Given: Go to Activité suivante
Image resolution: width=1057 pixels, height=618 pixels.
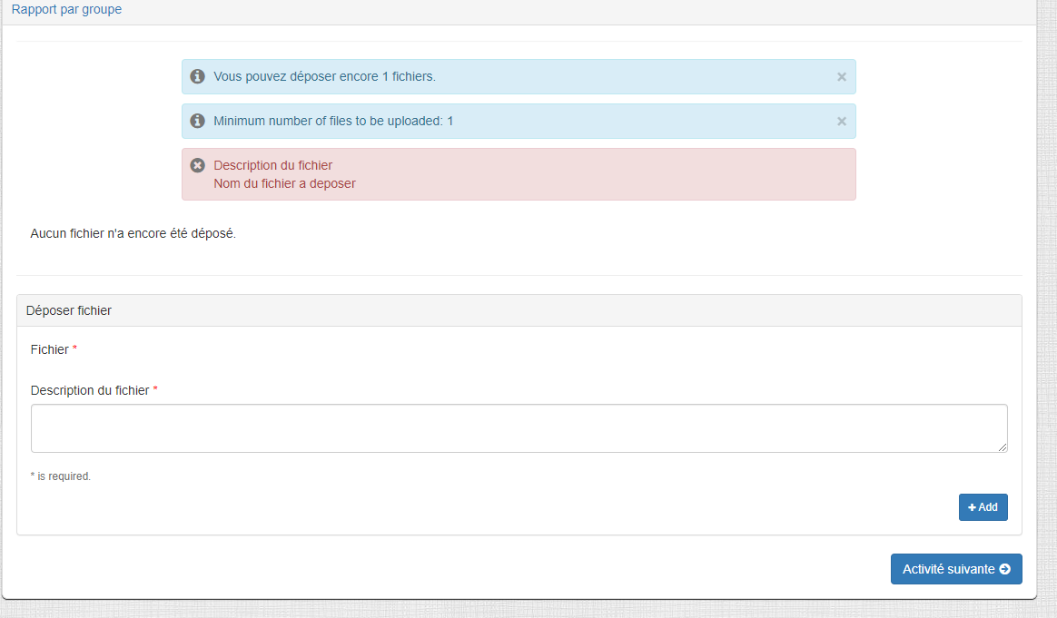Looking at the screenshot, I should pyautogui.click(x=956, y=569).
